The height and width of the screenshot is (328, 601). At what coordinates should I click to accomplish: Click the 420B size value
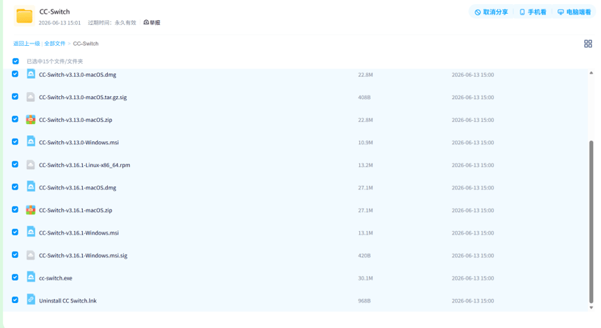364,255
